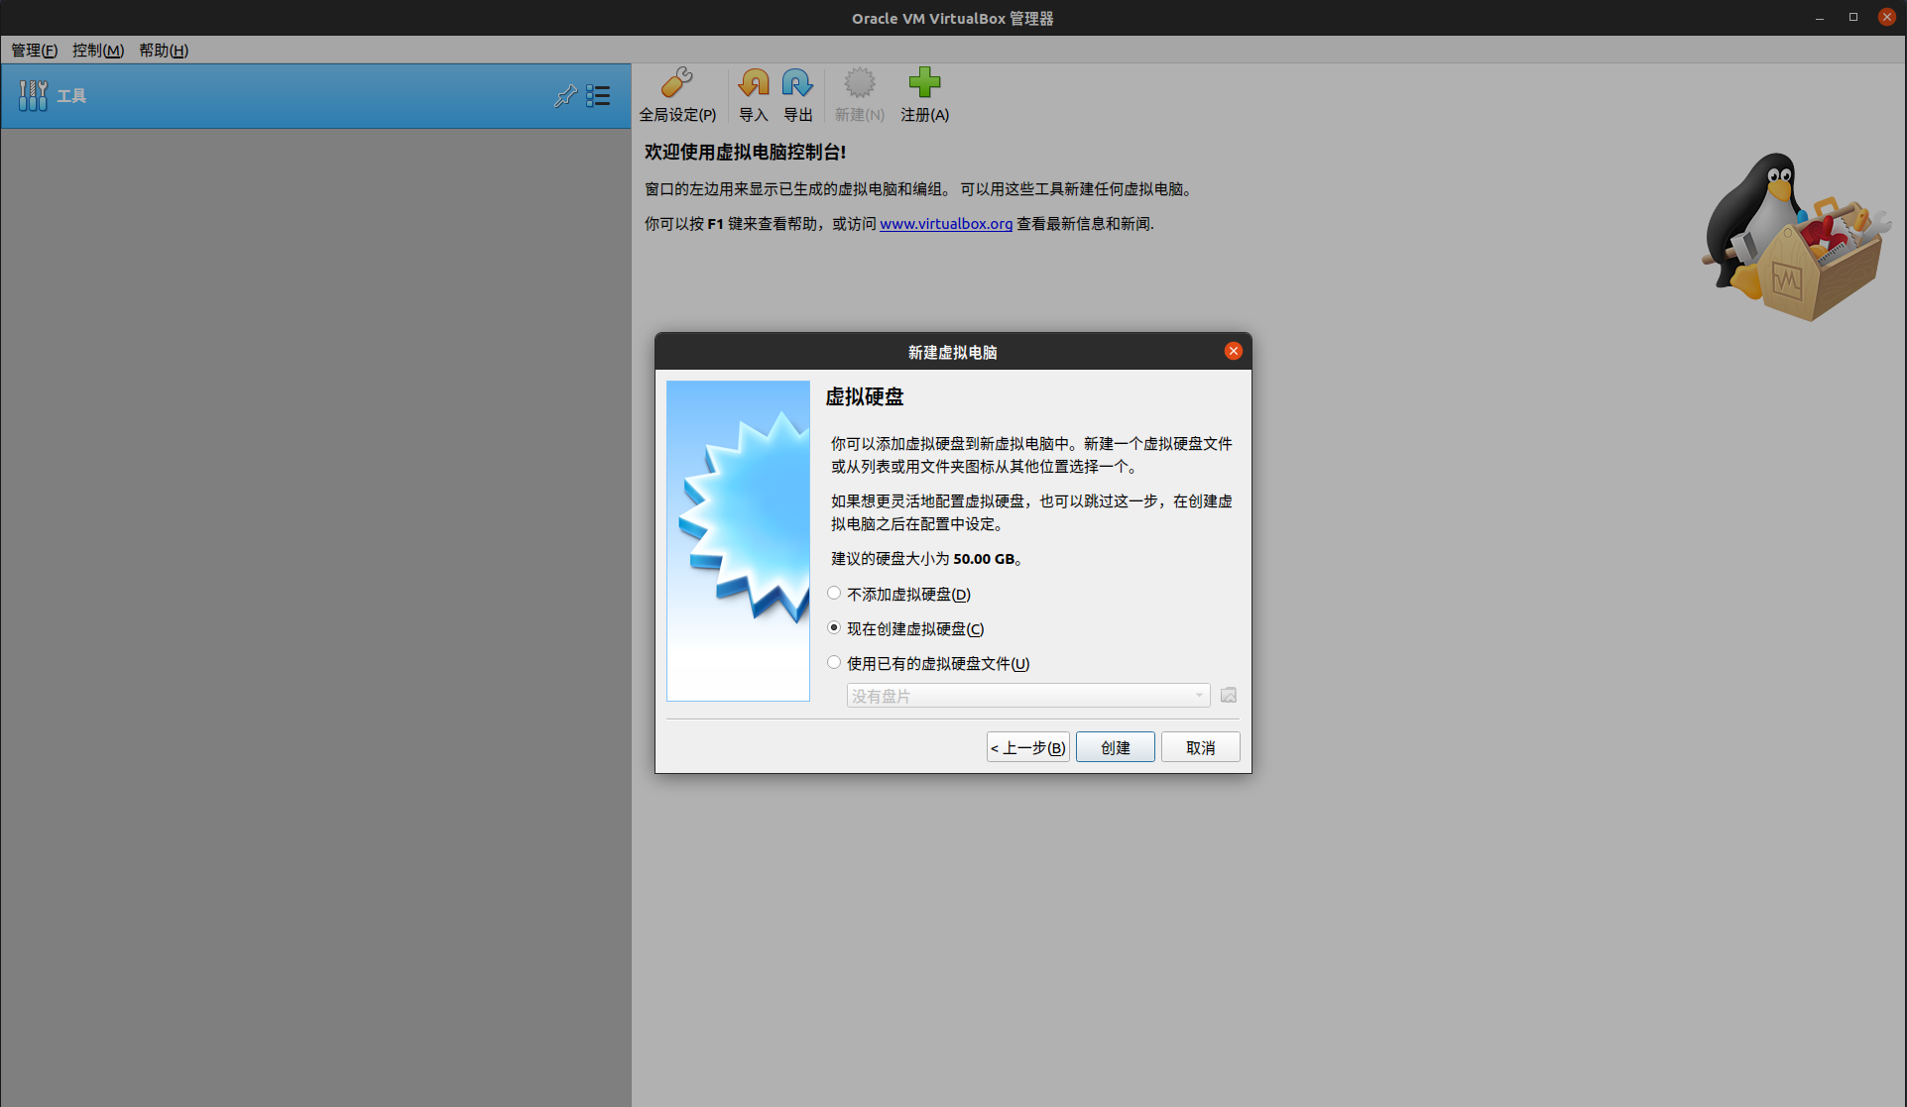Close the new virtual machine dialog

click(1234, 351)
